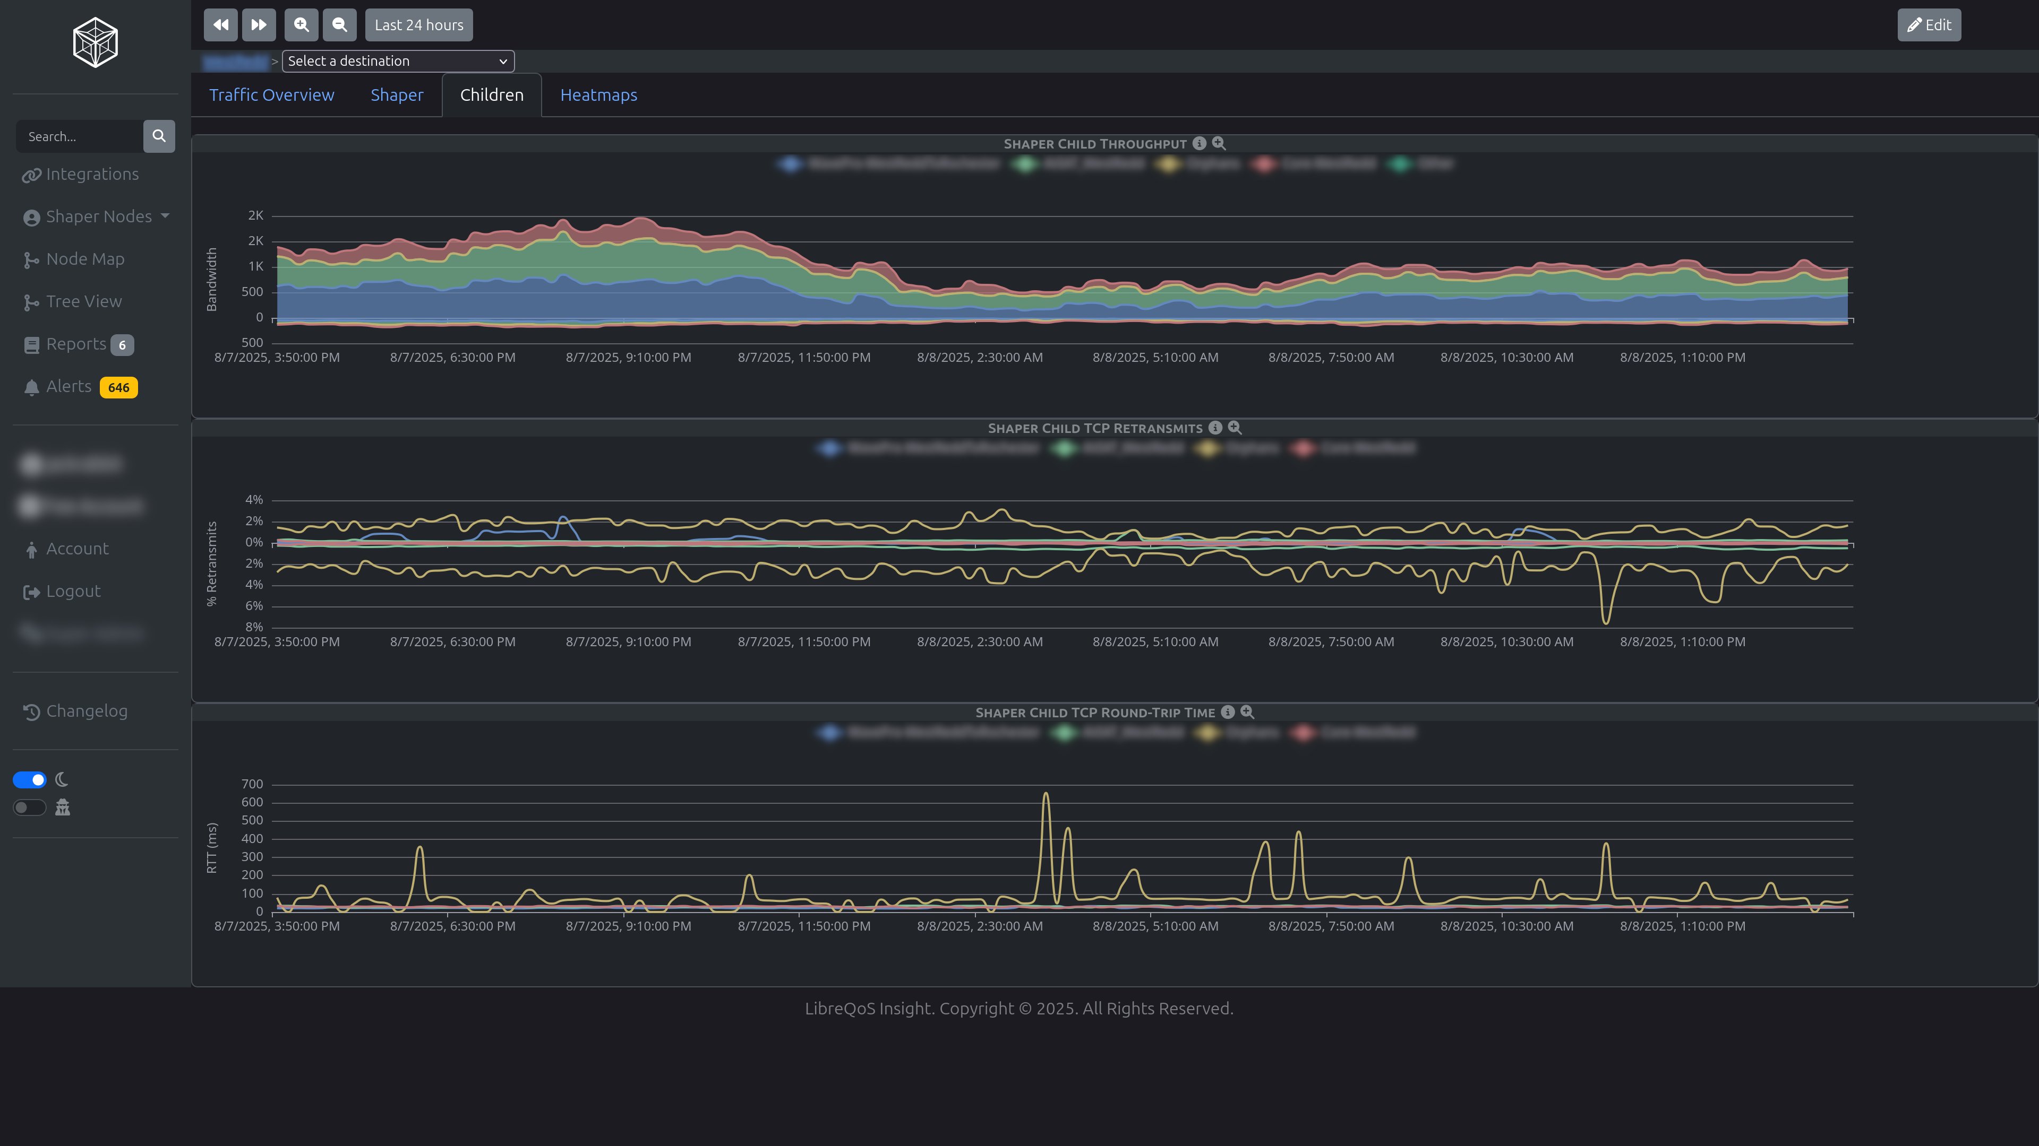Click the rewind time range button
Viewport: 2039px width, 1146px height.
click(220, 24)
